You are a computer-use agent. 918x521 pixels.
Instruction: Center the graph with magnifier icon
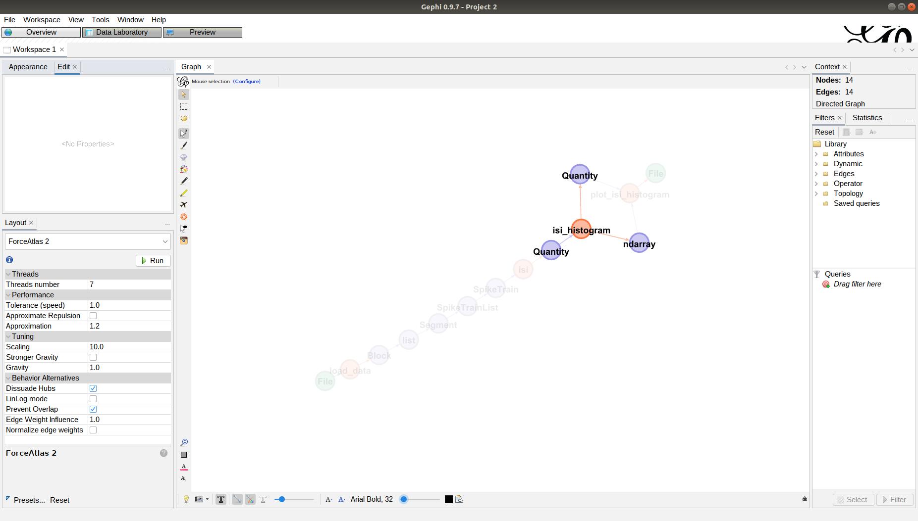click(x=184, y=442)
